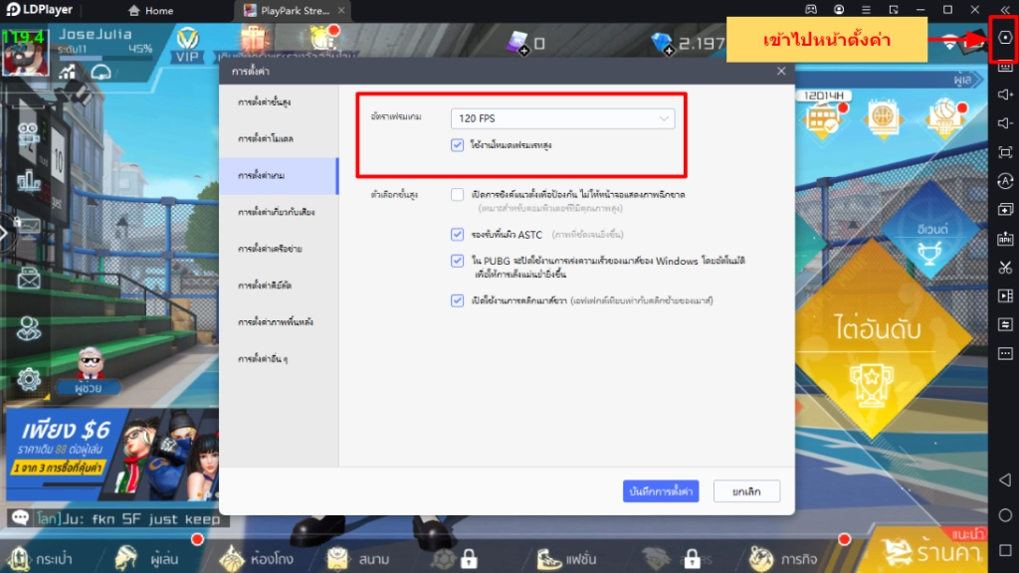The height and width of the screenshot is (573, 1019).
Task: Open the 120 FPS frame rate dropdown
Action: (563, 118)
